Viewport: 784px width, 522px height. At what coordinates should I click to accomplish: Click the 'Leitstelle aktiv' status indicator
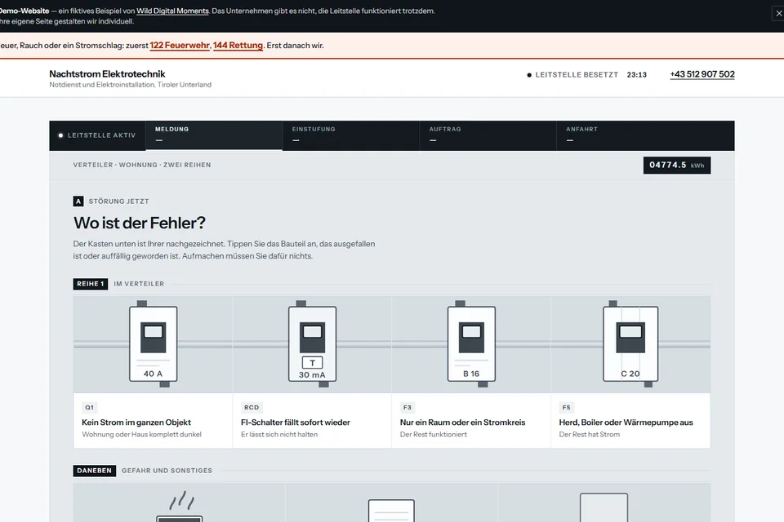tap(97, 135)
